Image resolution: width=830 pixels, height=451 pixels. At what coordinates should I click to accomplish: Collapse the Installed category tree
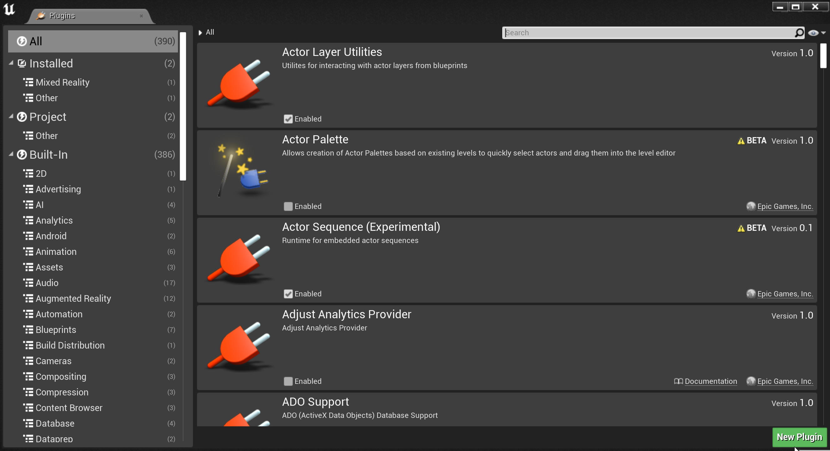tap(11, 63)
